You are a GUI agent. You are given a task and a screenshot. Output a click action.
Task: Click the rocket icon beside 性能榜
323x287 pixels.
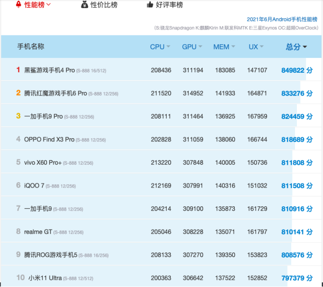pos(19,4)
